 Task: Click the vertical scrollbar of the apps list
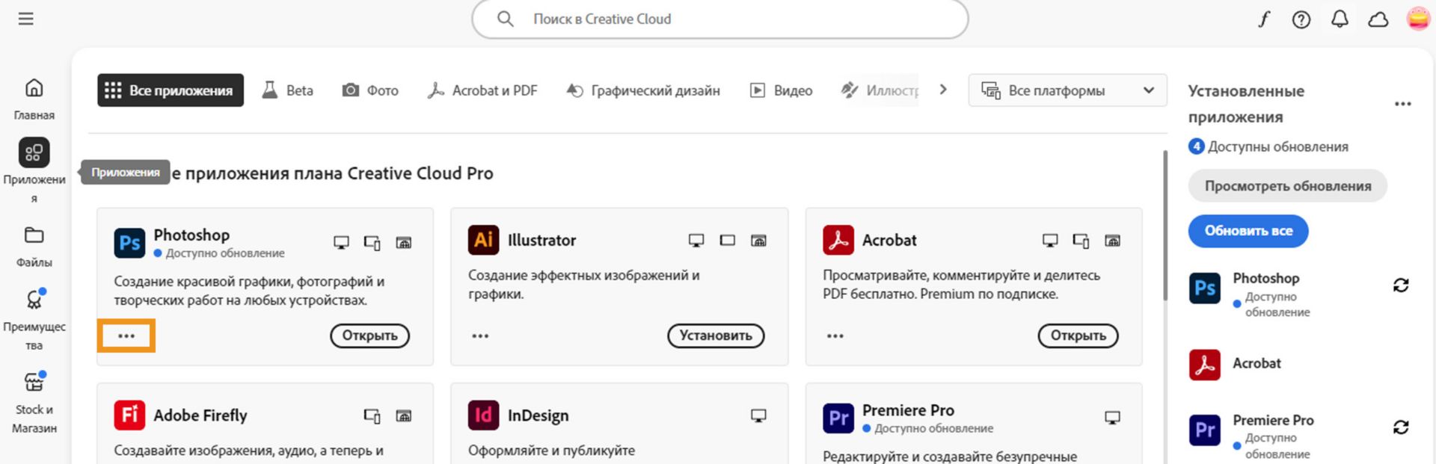point(1165,226)
